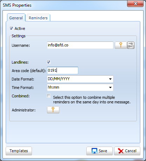Click the Save button label
The height and width of the screenshot is (161, 146).
[103, 151]
